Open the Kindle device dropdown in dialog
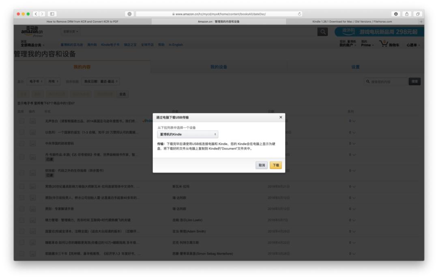The height and width of the screenshot is (279, 438). point(187,134)
